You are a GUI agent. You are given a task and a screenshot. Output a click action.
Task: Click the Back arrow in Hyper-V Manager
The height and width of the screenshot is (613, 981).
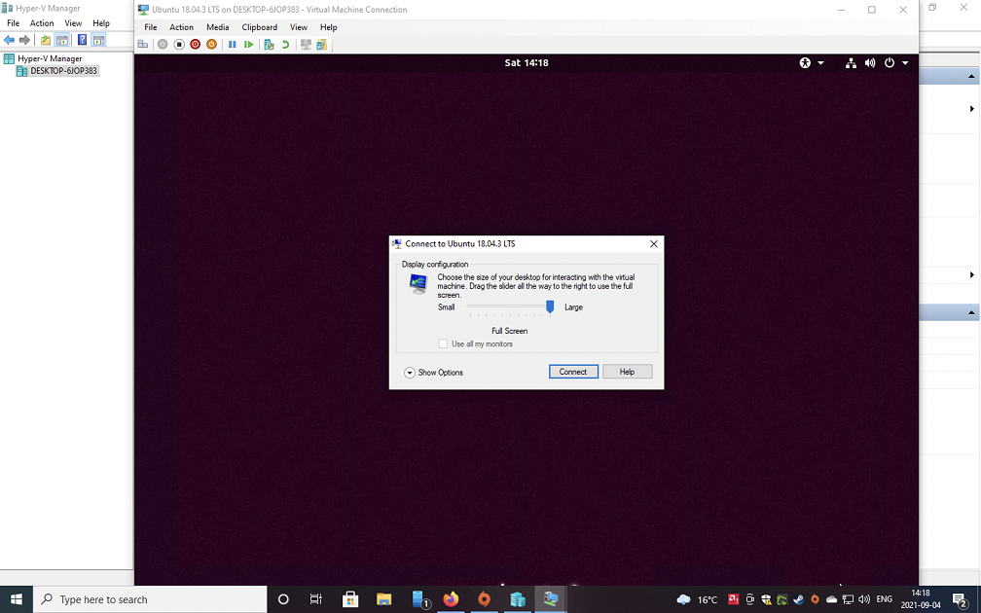coord(9,40)
